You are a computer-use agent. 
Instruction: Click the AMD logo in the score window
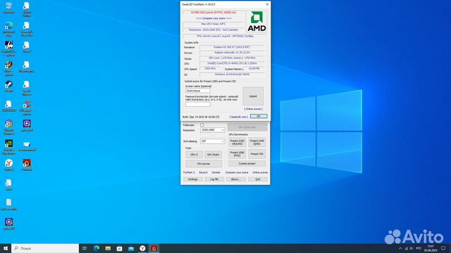[256, 22]
